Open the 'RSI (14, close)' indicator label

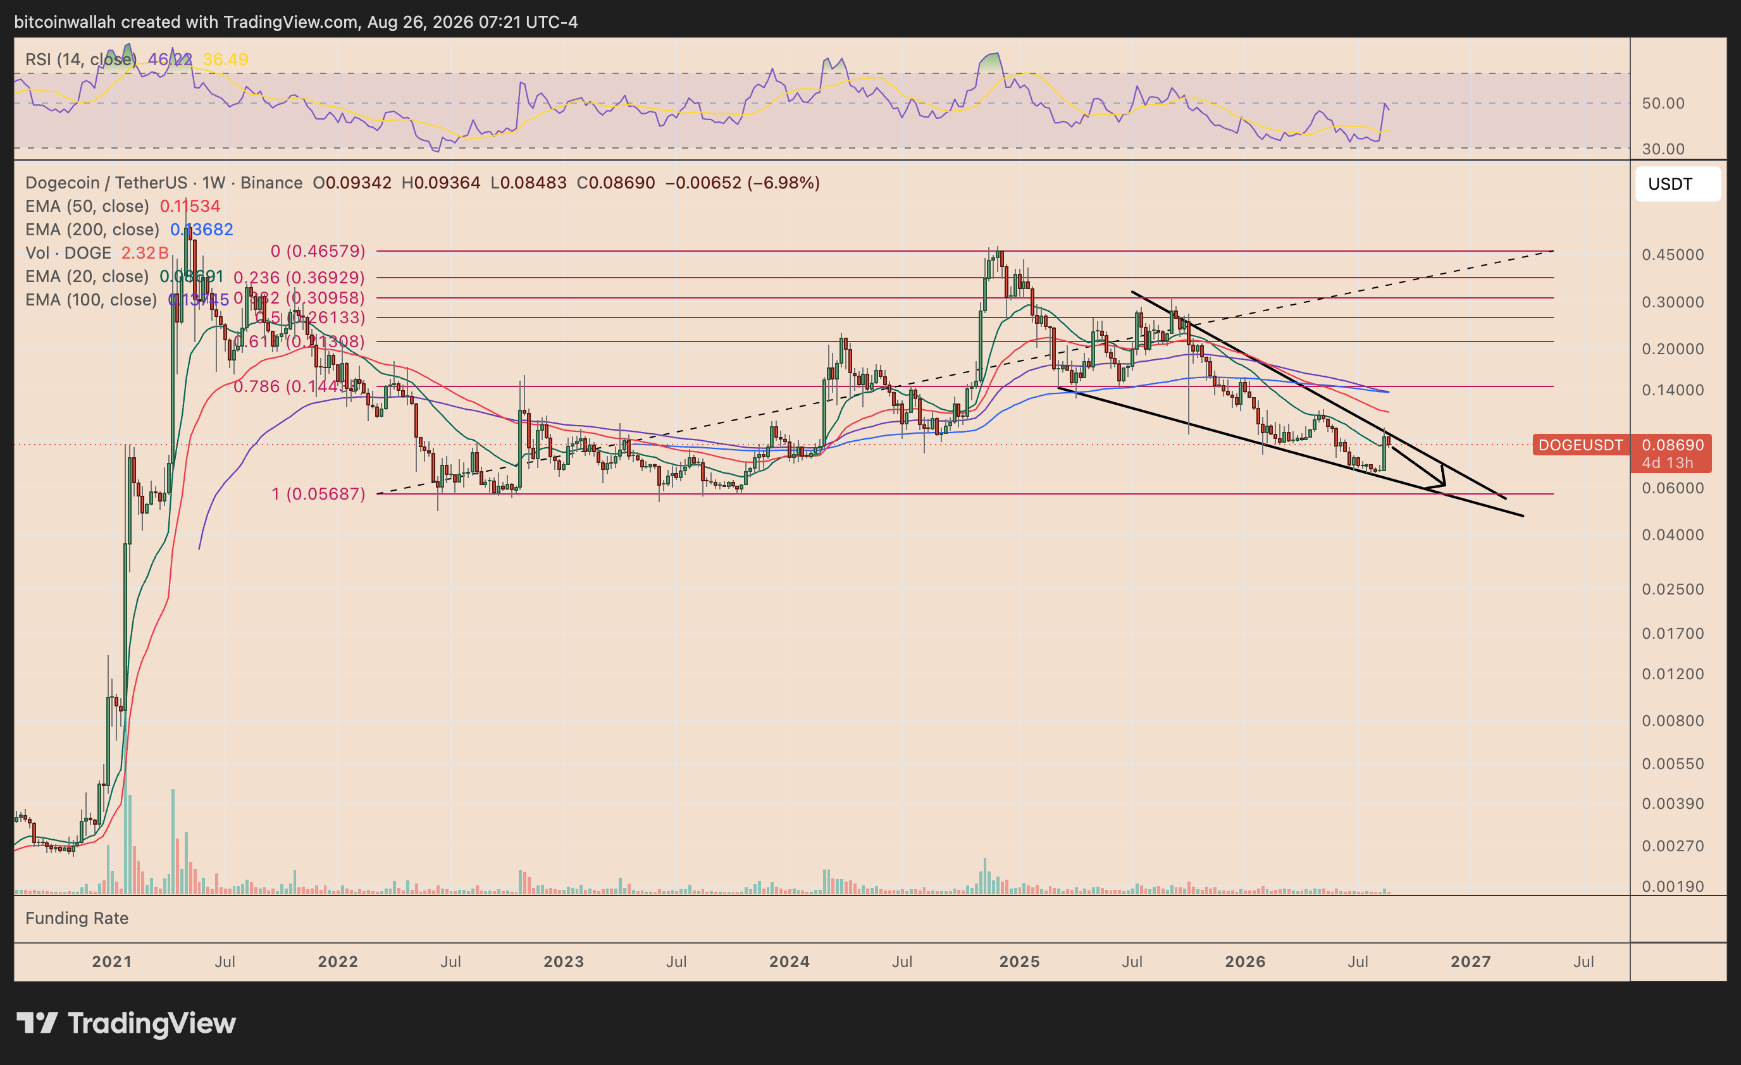coord(81,59)
